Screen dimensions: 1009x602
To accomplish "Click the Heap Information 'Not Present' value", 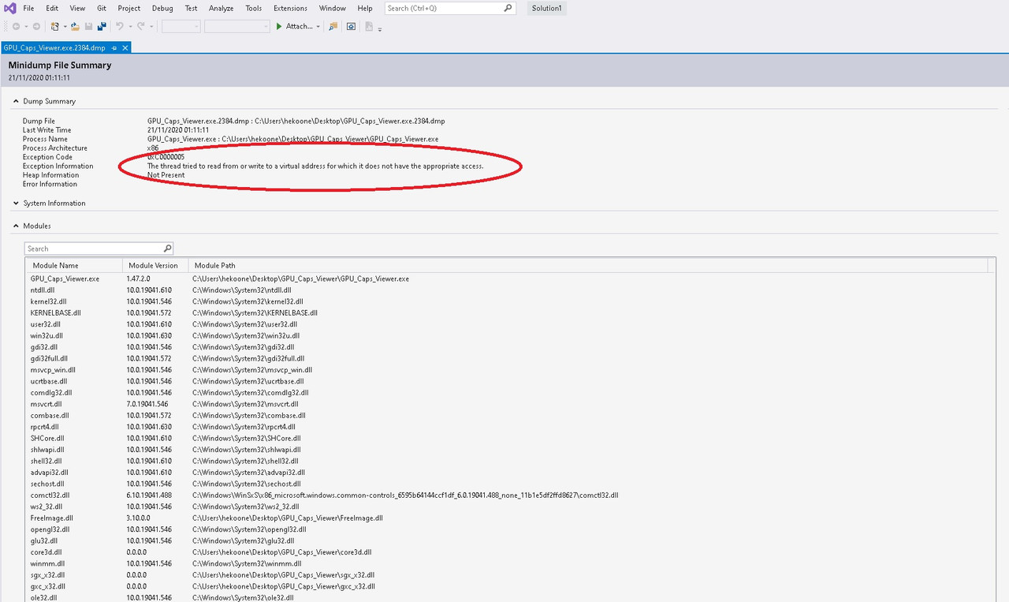I will click(x=166, y=175).
